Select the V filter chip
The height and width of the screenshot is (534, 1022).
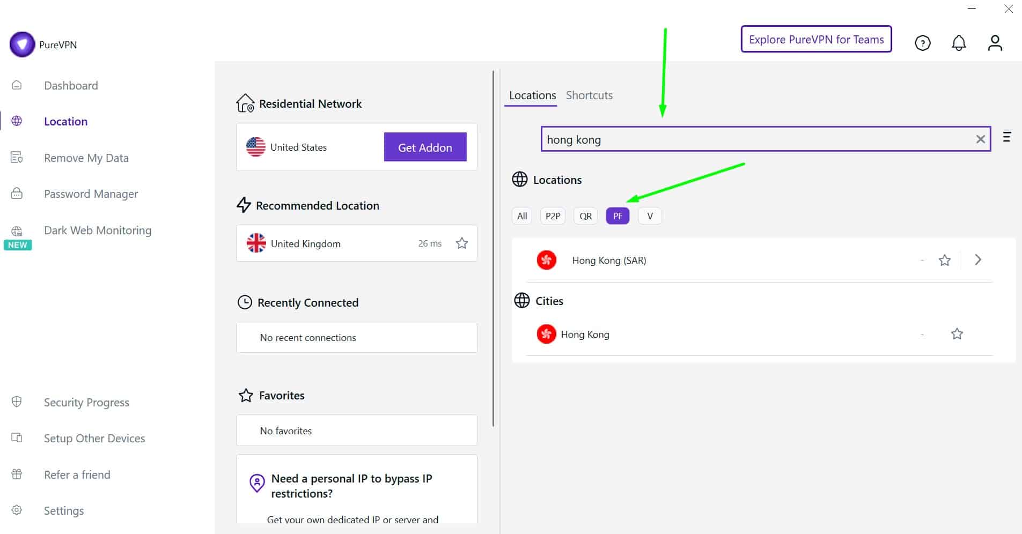[x=650, y=216]
